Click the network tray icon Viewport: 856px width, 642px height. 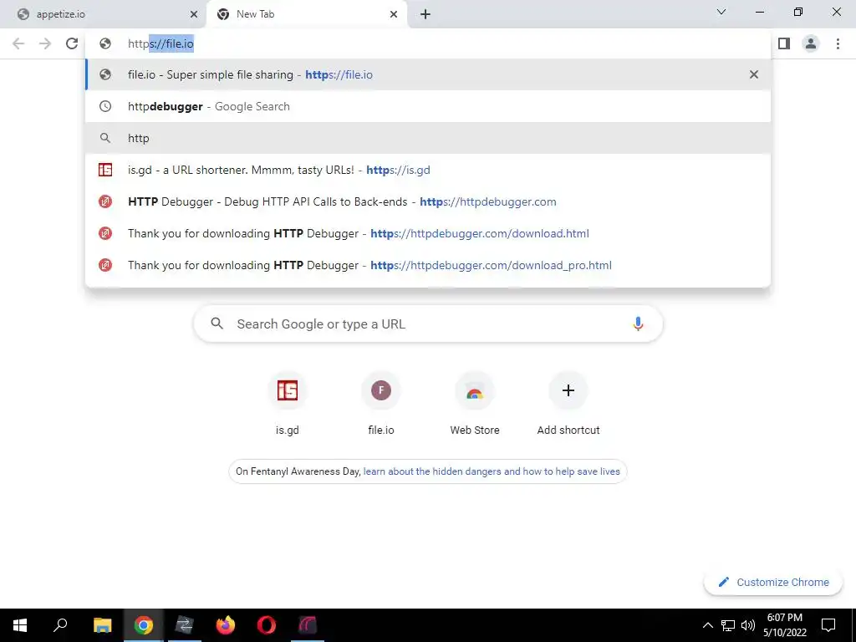pyautogui.click(x=728, y=625)
